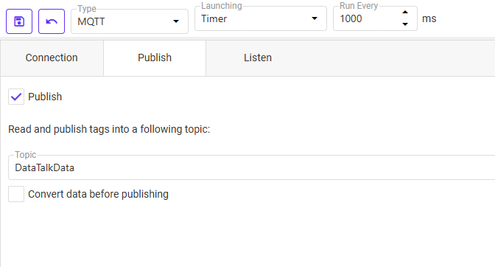
Task: Increase Run Every with up arrow
Action: pyautogui.click(x=405, y=13)
